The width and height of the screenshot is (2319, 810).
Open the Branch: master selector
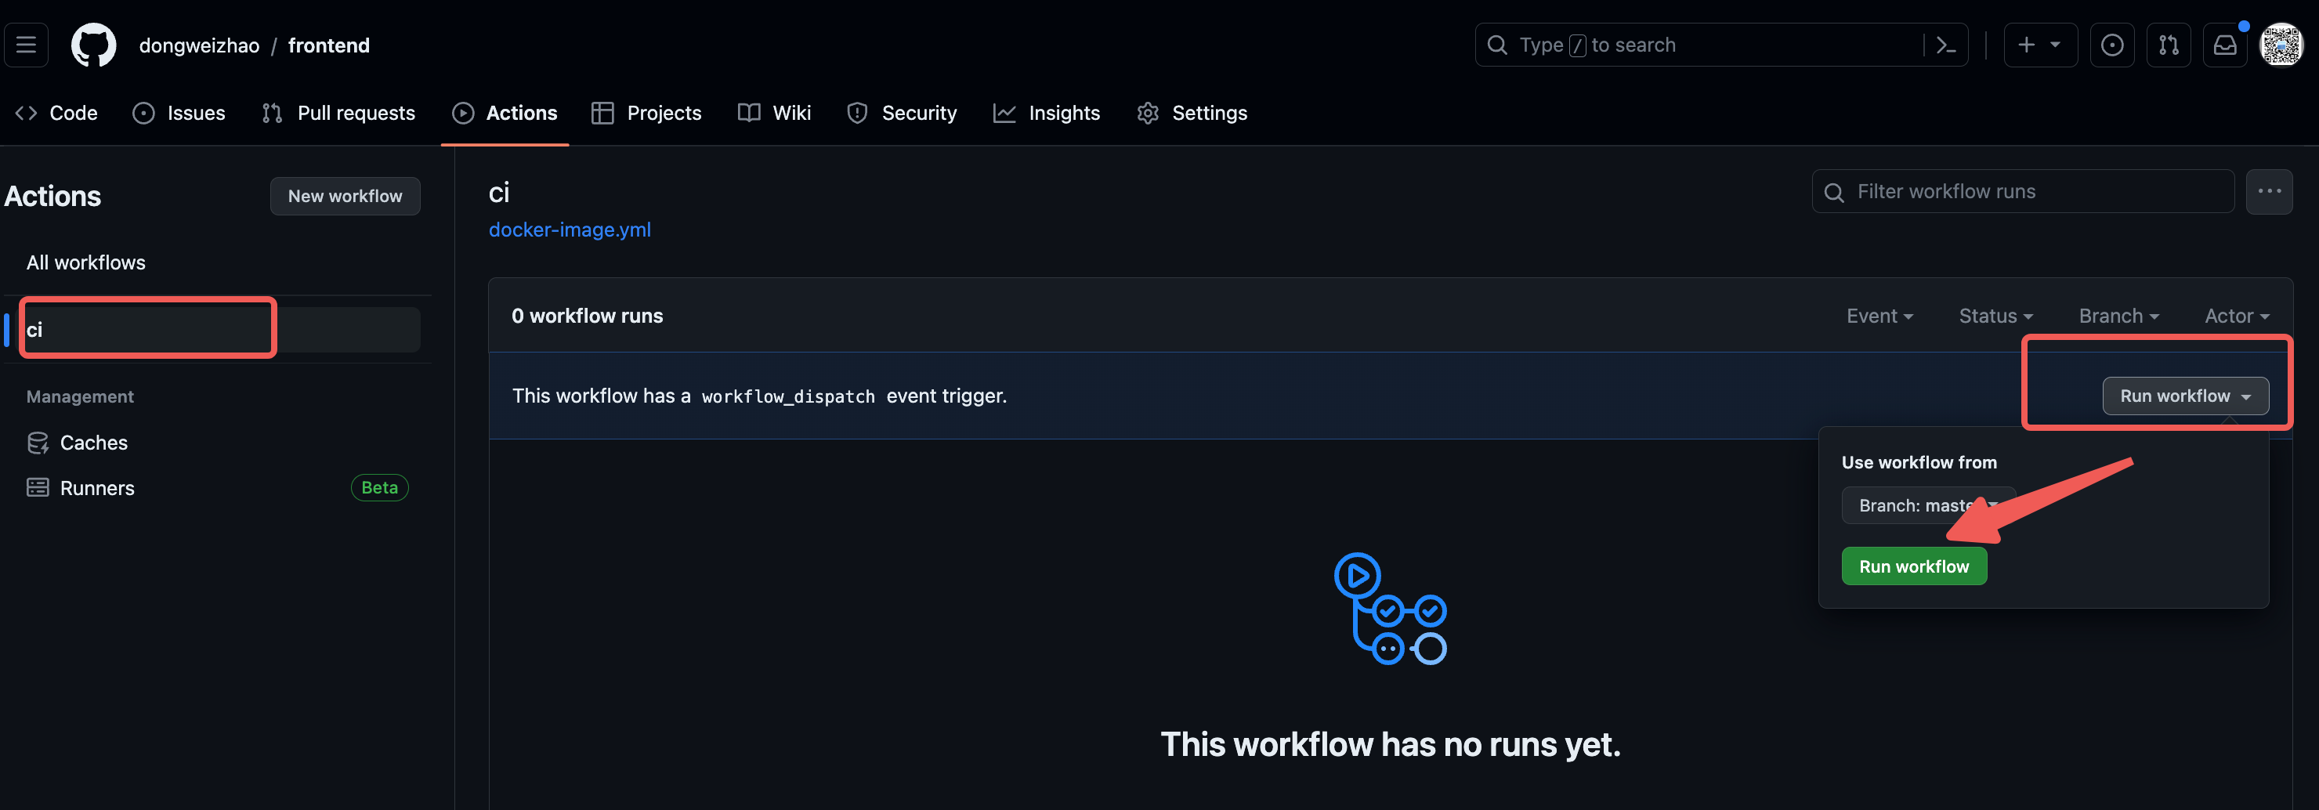pos(1928,506)
